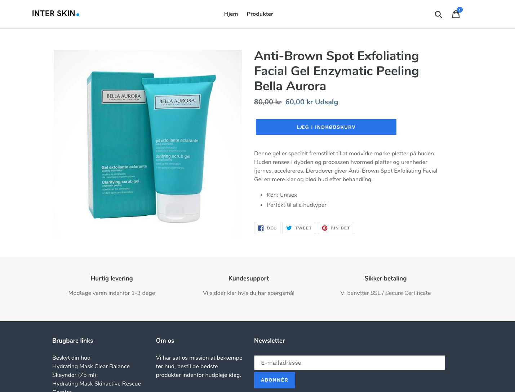The image size is (515, 392).
Task: Focus the E-mailadresse input field
Action: tap(350, 363)
